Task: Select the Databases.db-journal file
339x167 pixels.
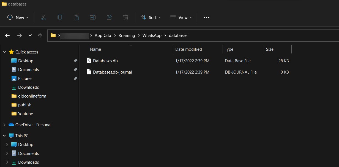Action: 113,72
